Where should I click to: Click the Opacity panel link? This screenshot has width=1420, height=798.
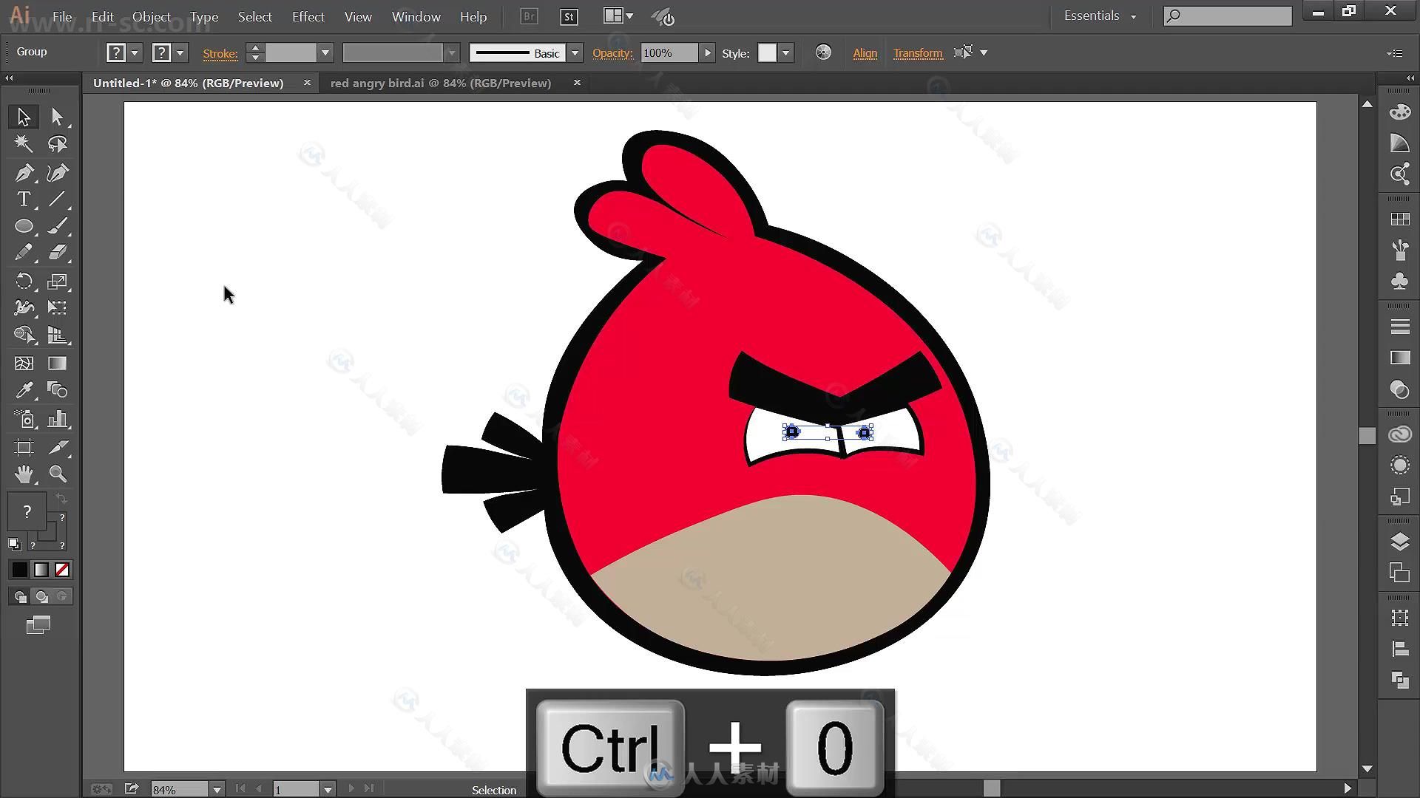coord(613,53)
